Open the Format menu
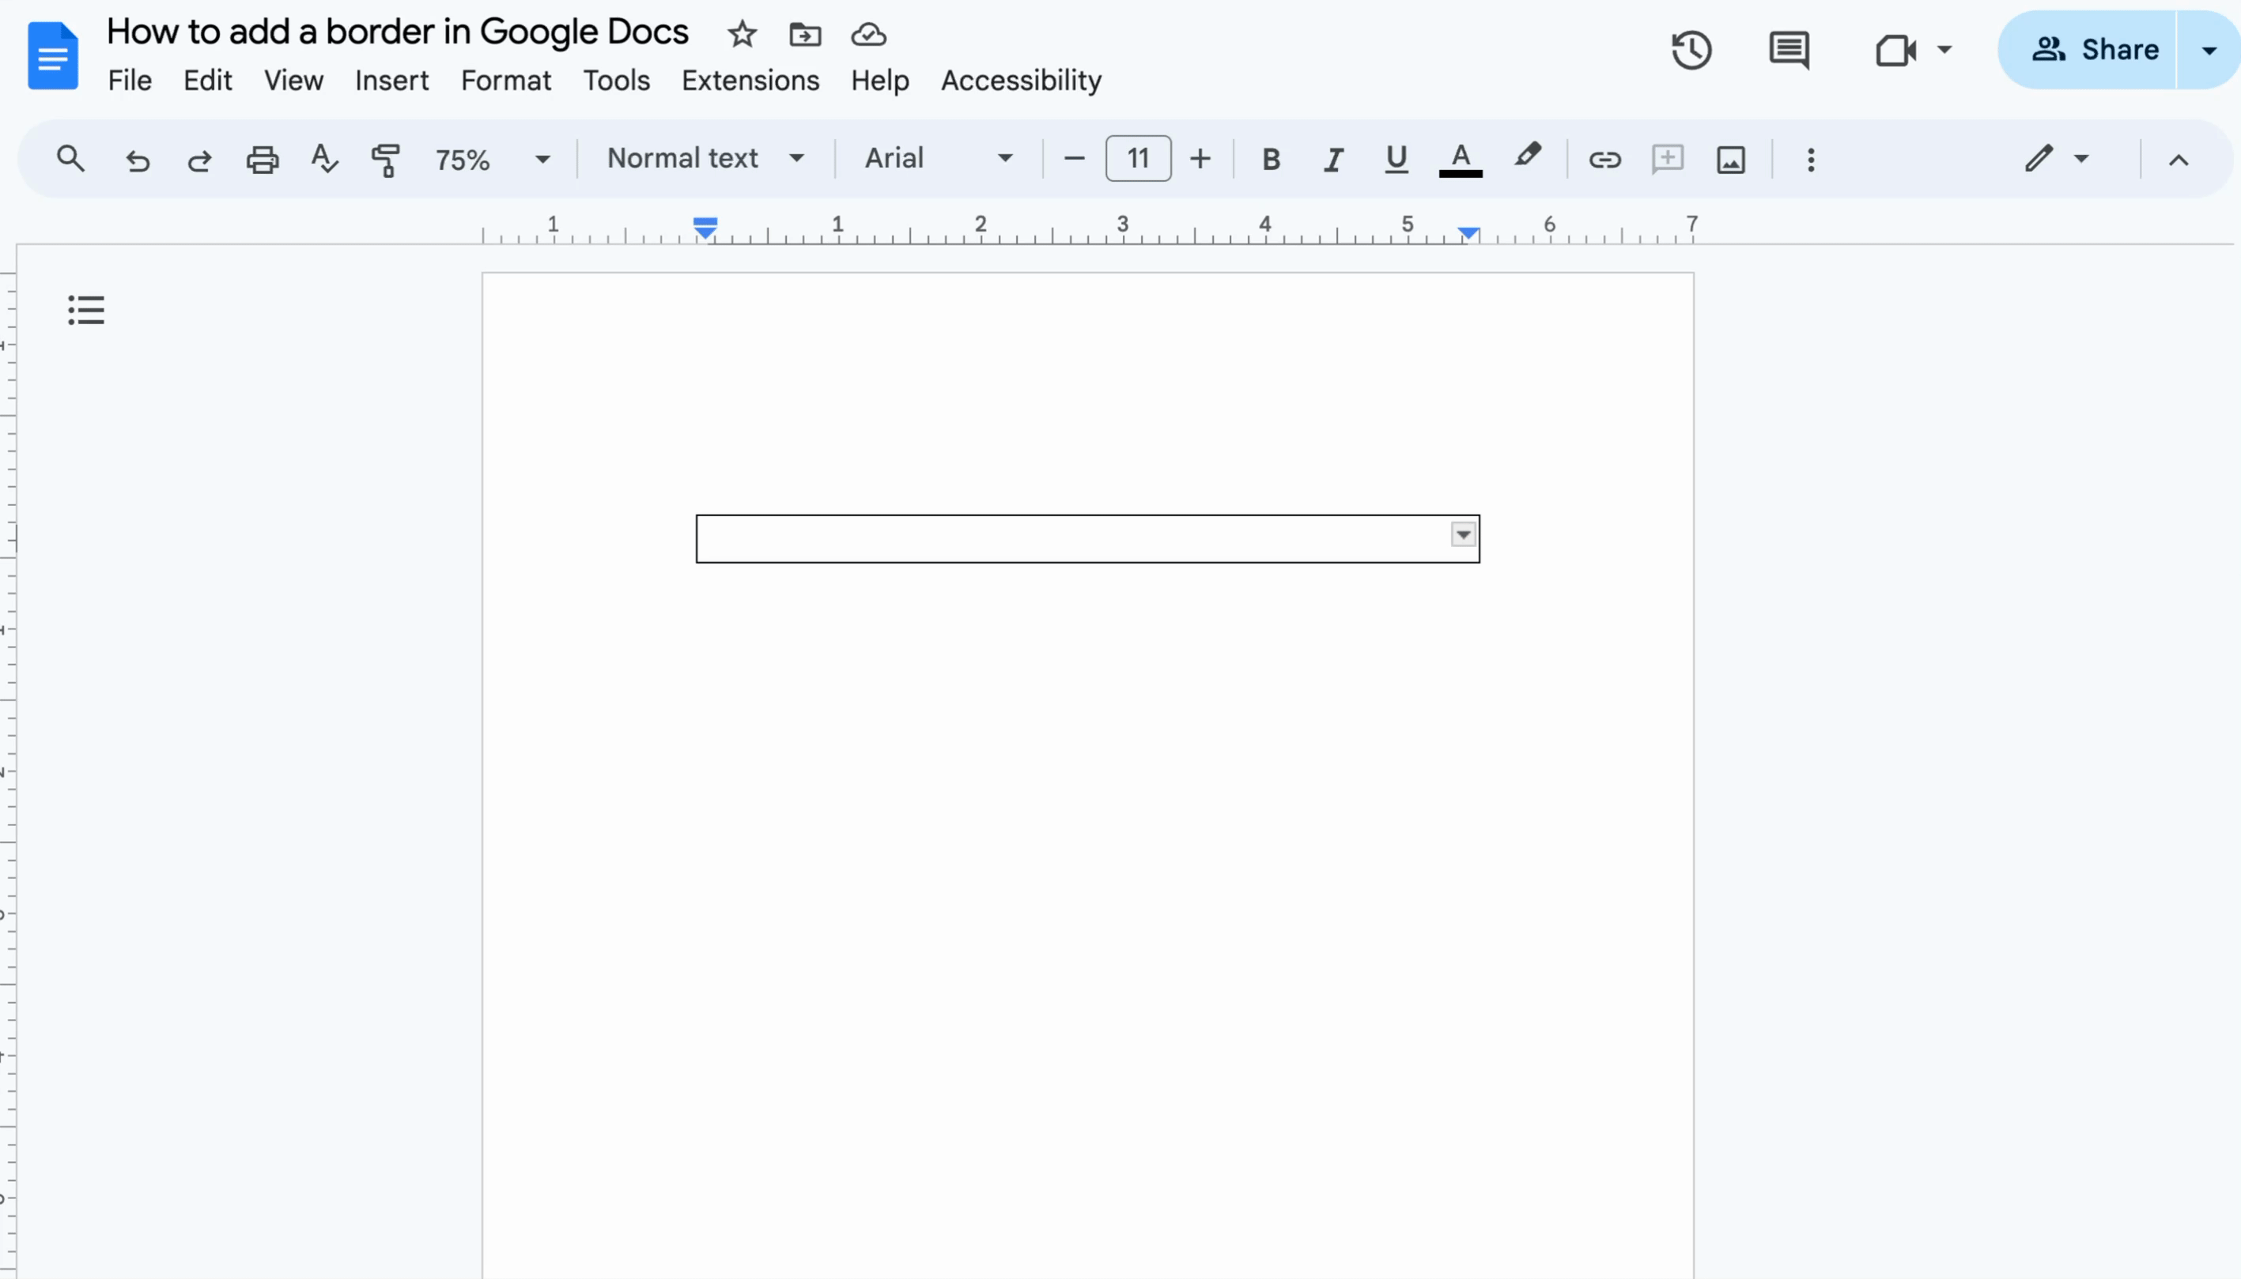This screenshot has width=2241, height=1279. coord(506,81)
